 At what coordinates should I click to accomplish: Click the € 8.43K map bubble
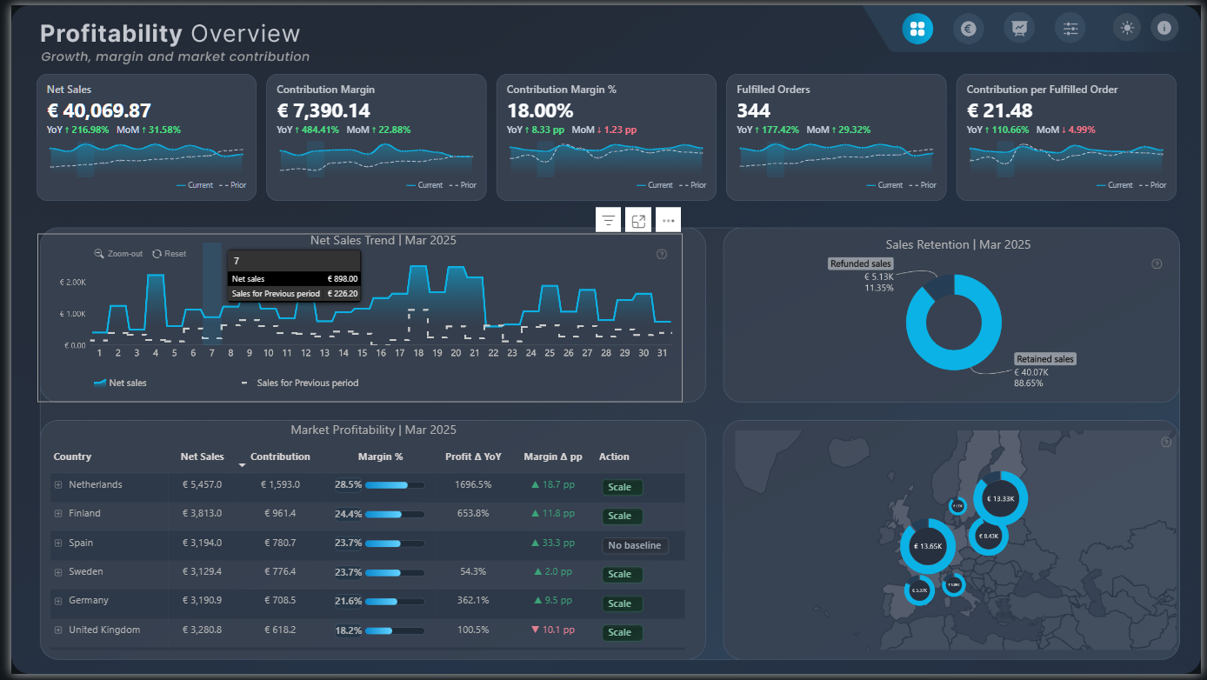point(988,537)
